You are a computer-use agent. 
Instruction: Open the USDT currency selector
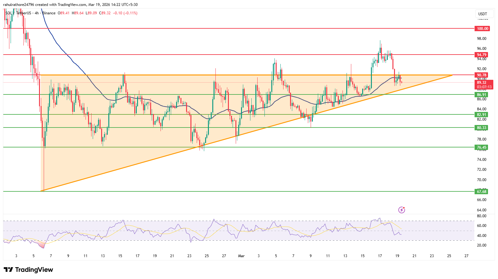(482, 14)
